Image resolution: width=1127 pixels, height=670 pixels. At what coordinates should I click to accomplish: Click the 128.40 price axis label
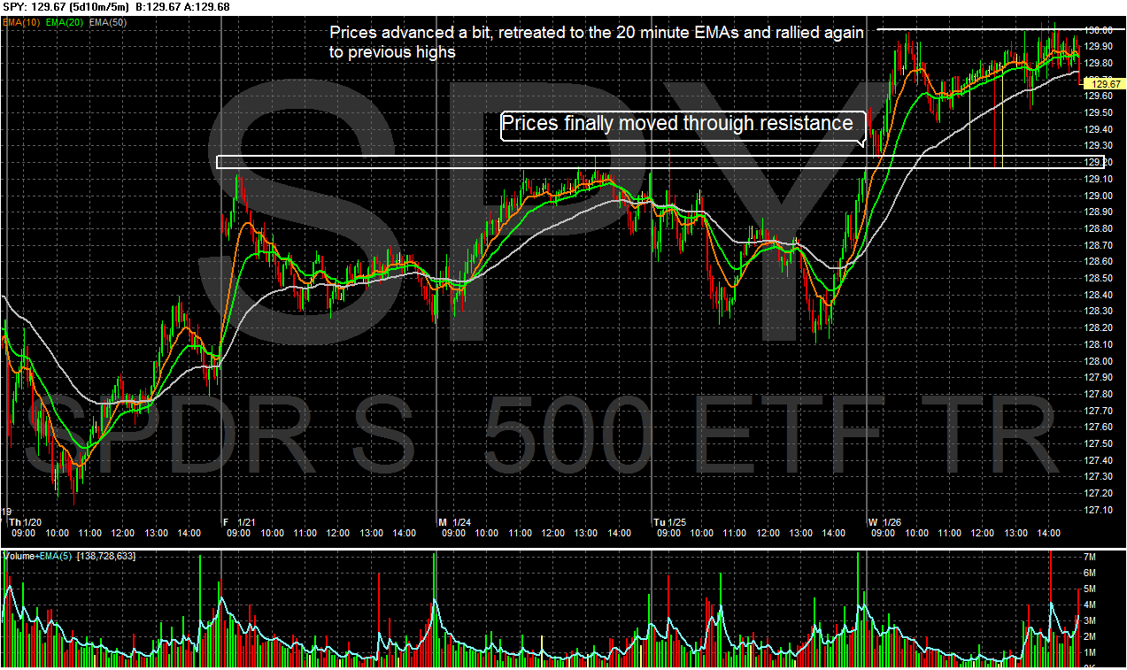coord(1099,295)
